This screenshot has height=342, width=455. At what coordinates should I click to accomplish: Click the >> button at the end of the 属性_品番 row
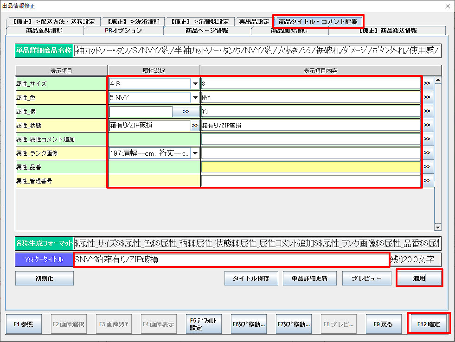pyautogui.click(x=427, y=167)
